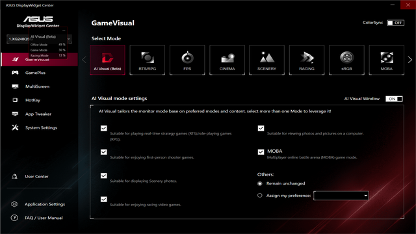The height and width of the screenshot is (234, 416).
Task: Click the MultiScreen monitor icon
Action: pyautogui.click(x=15, y=86)
